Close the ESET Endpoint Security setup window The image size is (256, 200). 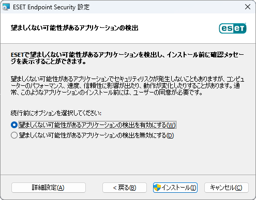pos(248,7)
